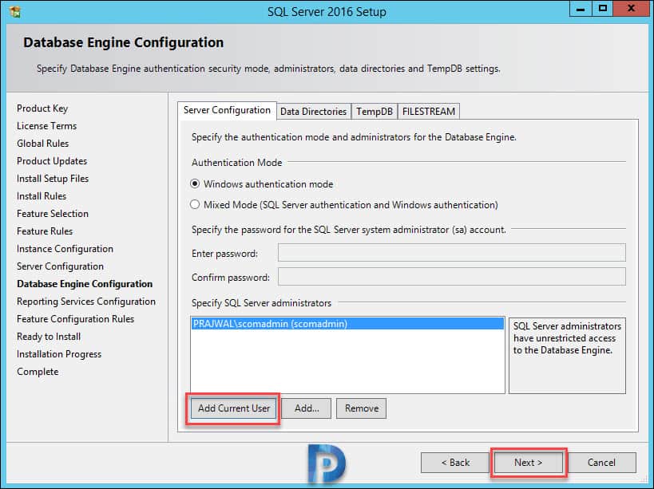Go to the previous step with Back

click(x=455, y=463)
